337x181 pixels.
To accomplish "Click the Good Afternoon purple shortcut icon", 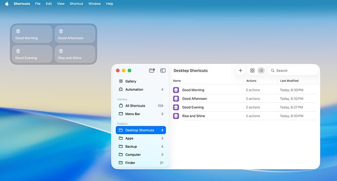I will pyautogui.click(x=176, y=99).
